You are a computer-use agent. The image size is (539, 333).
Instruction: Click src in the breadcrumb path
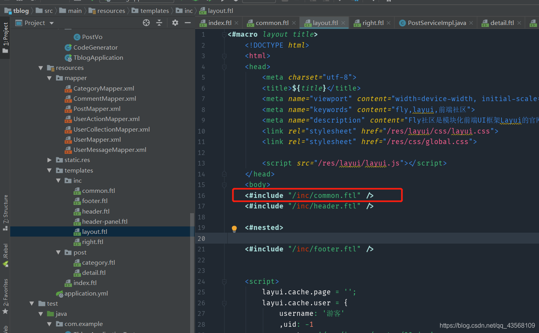tap(49, 11)
